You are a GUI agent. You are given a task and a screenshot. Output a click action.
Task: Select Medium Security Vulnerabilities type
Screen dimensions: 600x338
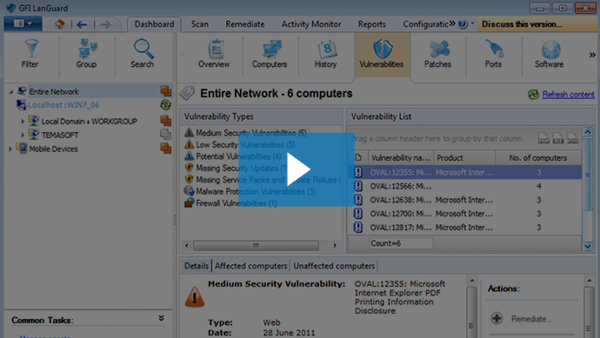[251, 133]
